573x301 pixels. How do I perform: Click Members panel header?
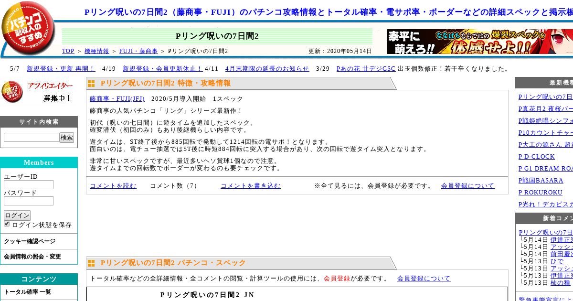coord(39,162)
